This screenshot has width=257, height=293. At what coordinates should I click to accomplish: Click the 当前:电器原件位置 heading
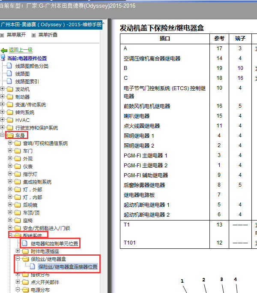(27, 58)
